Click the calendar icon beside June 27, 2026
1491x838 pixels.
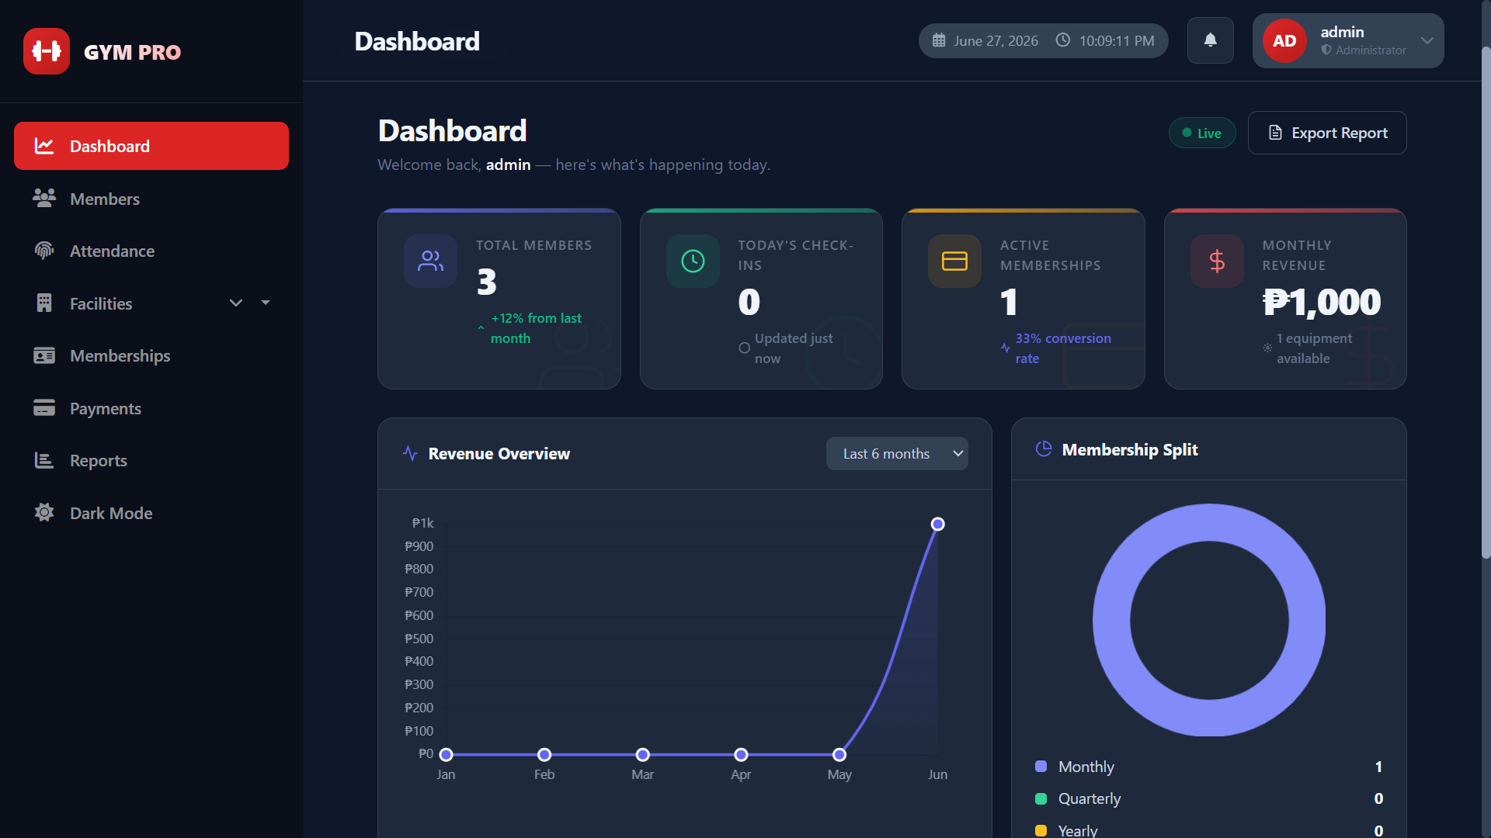click(939, 40)
